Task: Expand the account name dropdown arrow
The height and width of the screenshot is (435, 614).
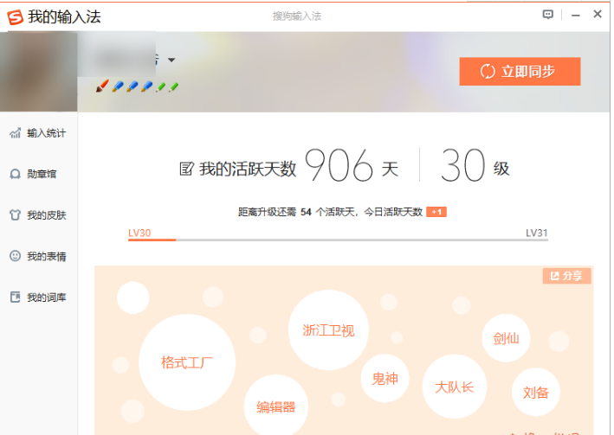Action: pos(171,60)
